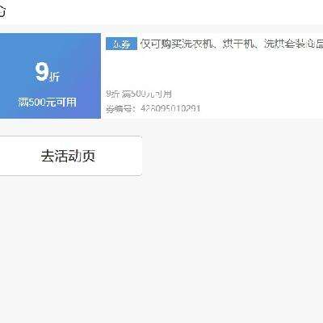The height and width of the screenshot is (323, 323).
Task: Click gray 9折 满500元可用 summary line
Action: pos(139,94)
